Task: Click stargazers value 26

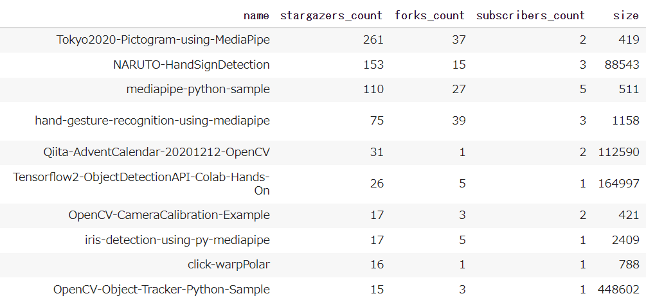Action: (377, 184)
